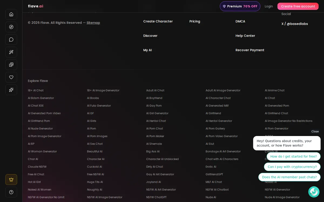Open the chat widget launcher bubble
The image size is (324, 202).
point(314,192)
